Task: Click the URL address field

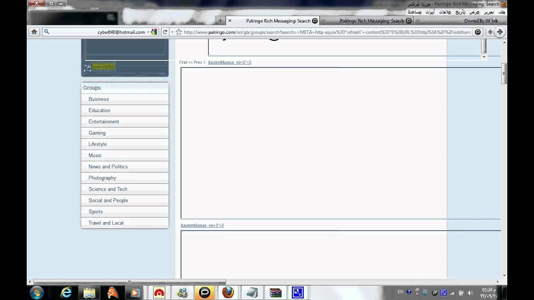Action: pos(327,32)
